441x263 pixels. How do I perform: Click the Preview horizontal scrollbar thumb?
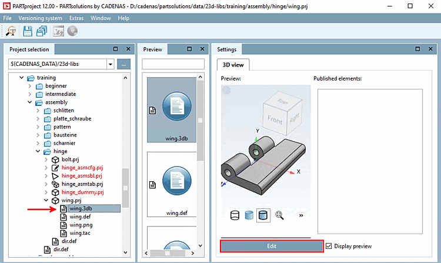point(168,253)
